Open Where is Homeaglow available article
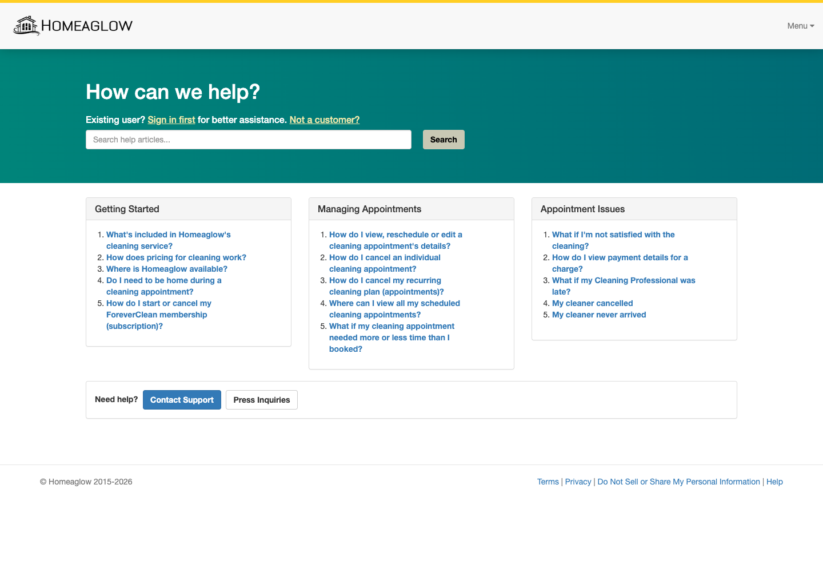This screenshot has height=572, width=823. click(x=167, y=269)
